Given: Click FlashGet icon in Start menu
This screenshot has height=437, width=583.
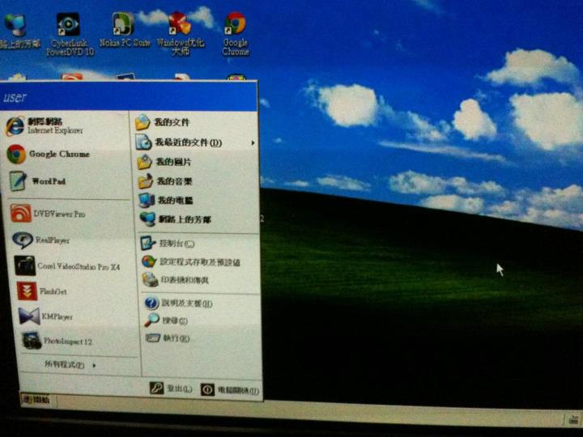Looking at the screenshot, I should pos(28,291).
